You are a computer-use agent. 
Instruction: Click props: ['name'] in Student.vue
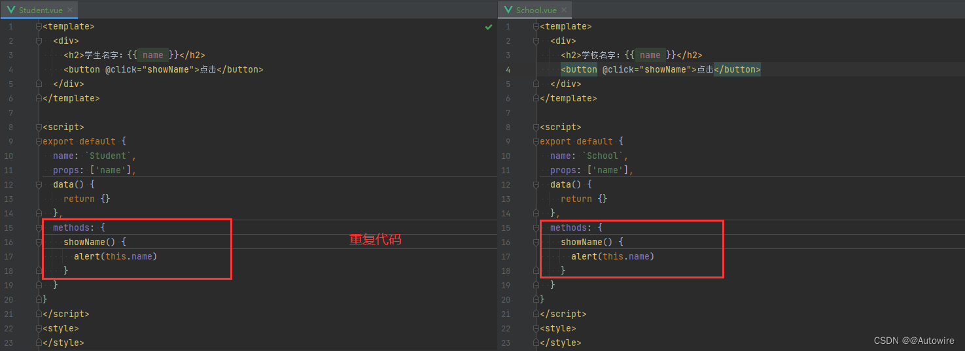pyautogui.click(x=92, y=171)
